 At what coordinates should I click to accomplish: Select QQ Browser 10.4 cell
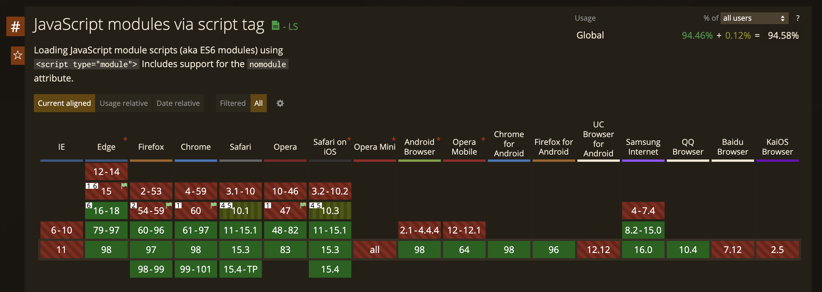(688, 250)
